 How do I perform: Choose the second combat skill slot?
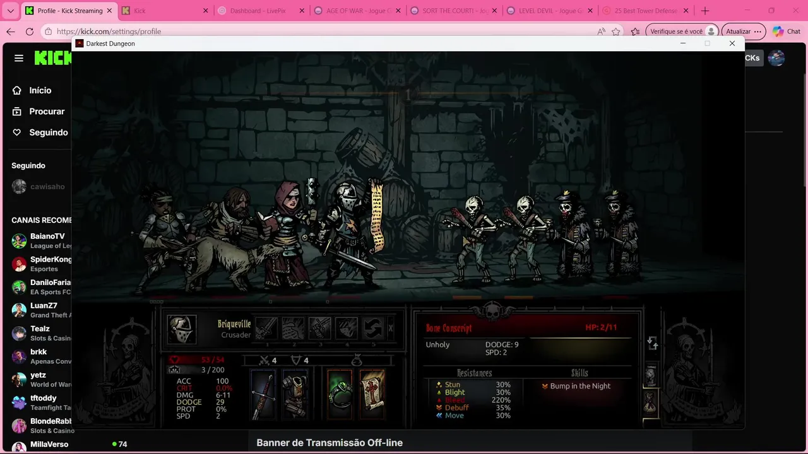click(x=293, y=328)
